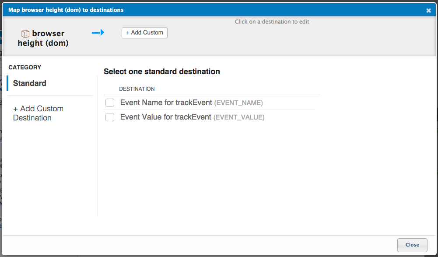Click the Event Value for trackEvent label
Screen dimensions: 438x257
point(165,117)
